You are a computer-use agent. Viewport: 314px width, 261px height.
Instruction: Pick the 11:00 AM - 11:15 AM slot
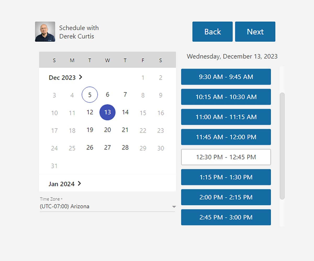pos(226,117)
